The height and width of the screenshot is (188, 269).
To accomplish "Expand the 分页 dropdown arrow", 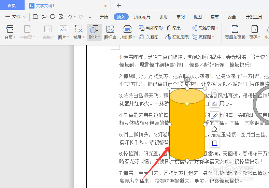I will tap(14, 37).
